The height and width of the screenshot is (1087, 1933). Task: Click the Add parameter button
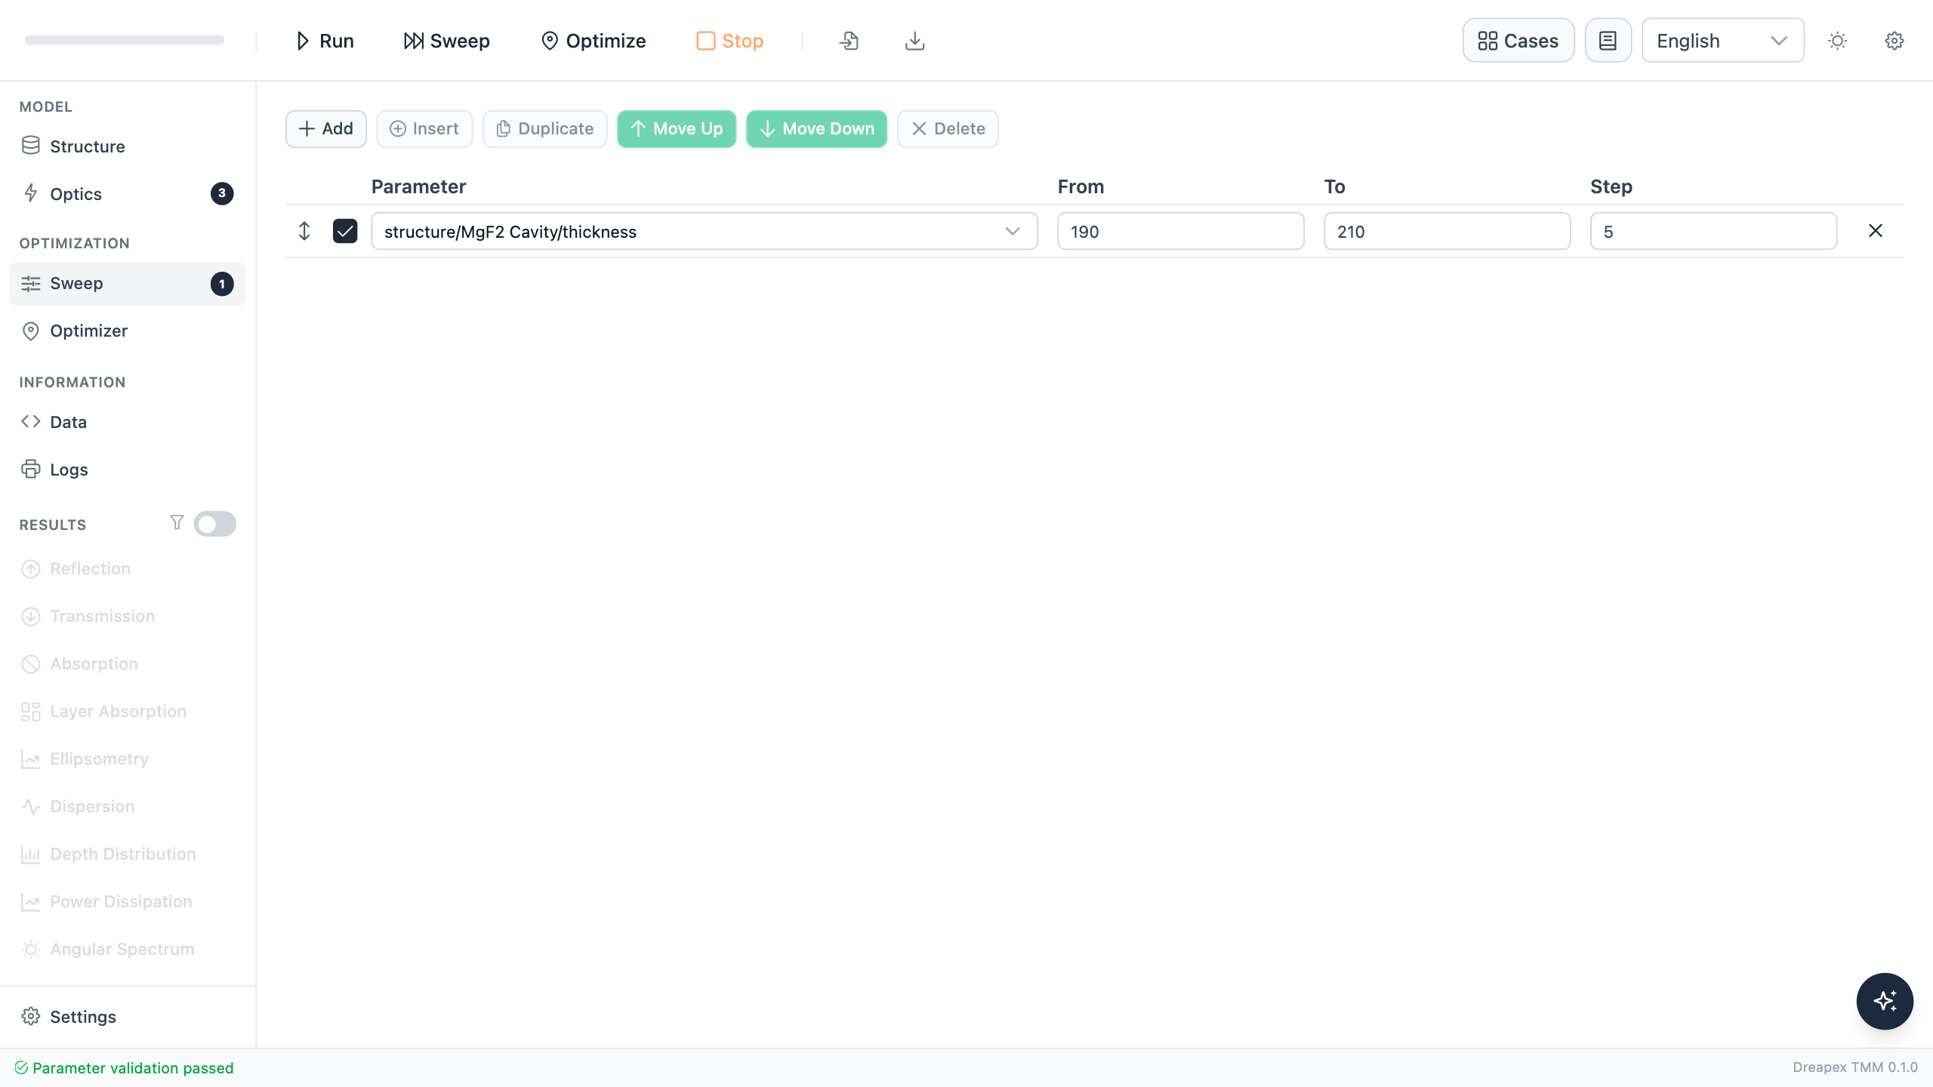pos(326,129)
